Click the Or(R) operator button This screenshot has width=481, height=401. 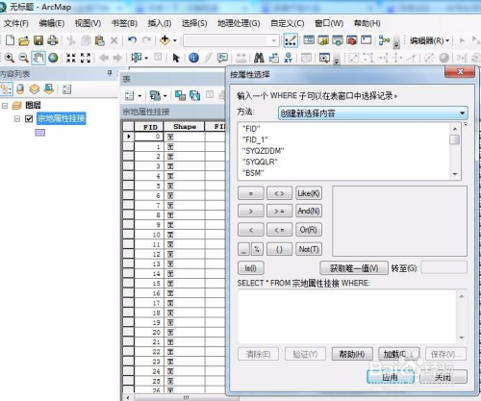(x=309, y=230)
